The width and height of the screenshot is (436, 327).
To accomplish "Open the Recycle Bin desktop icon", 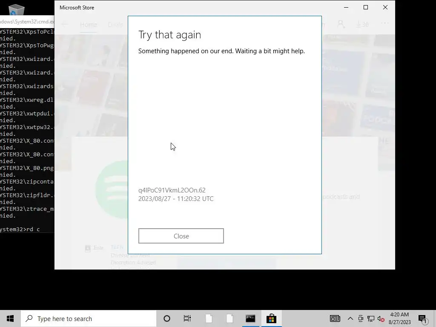I will coord(17,10).
